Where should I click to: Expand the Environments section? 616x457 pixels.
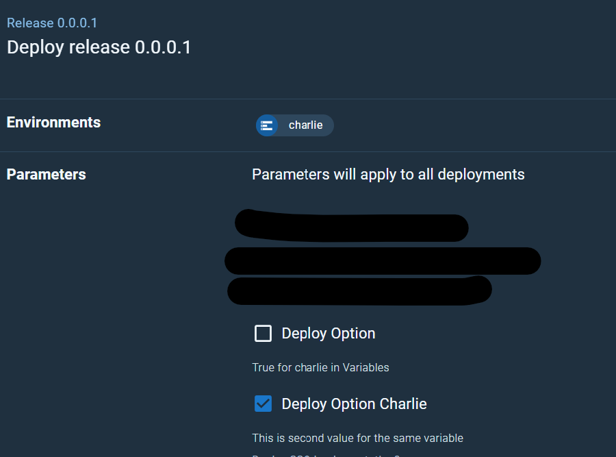pos(53,123)
